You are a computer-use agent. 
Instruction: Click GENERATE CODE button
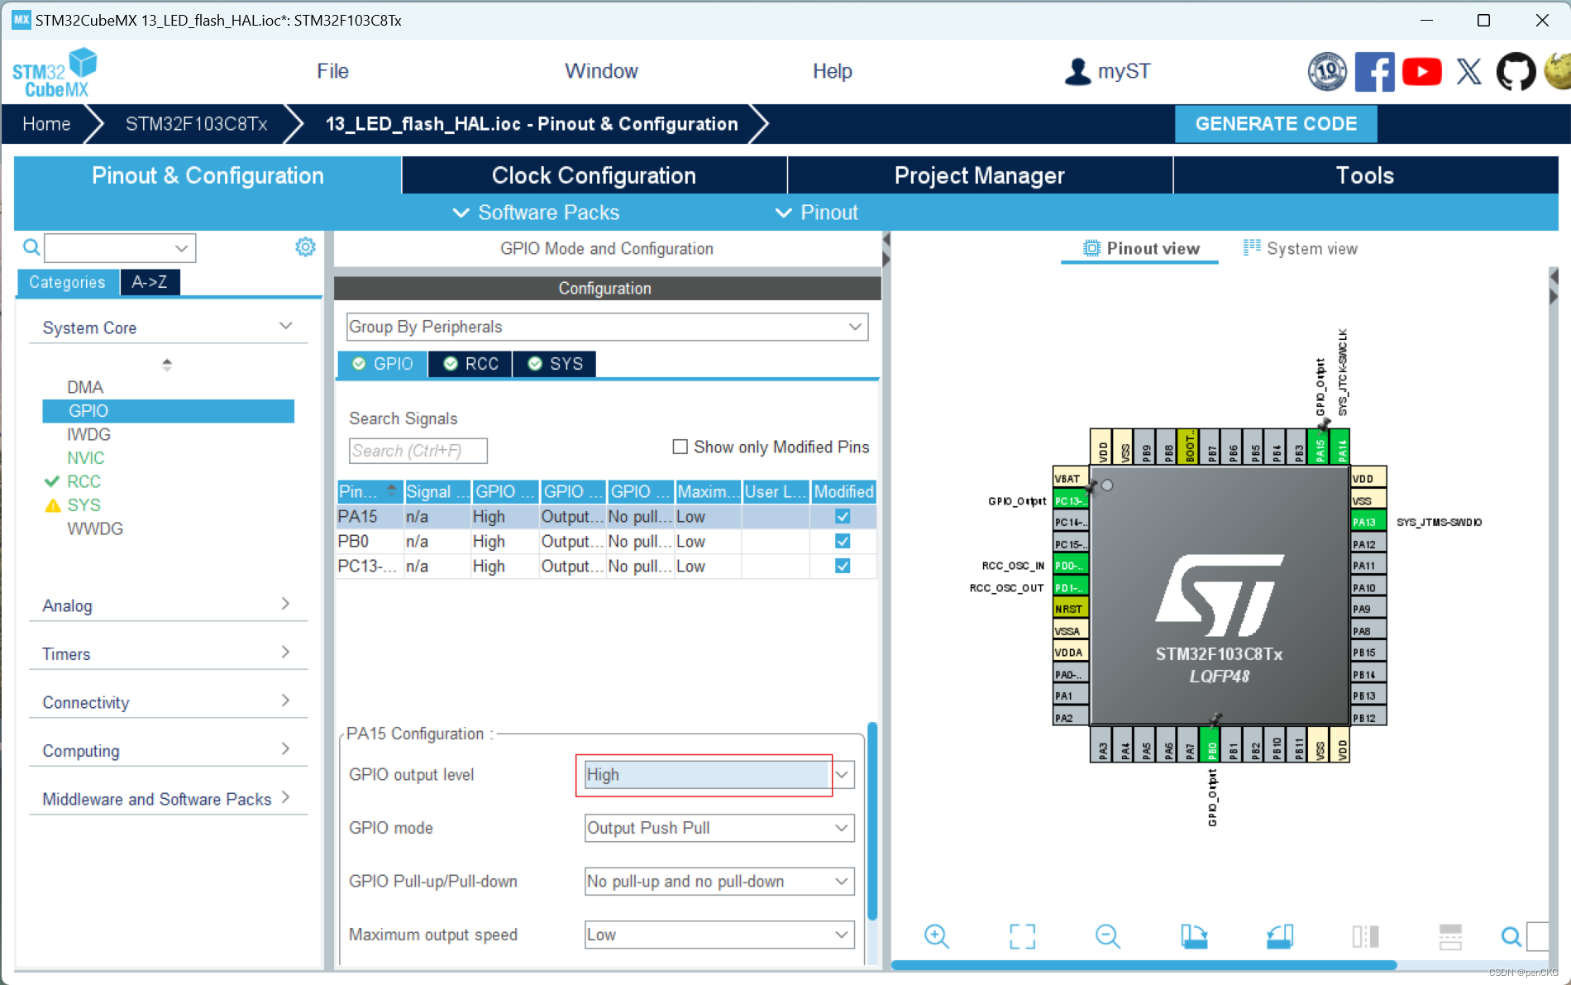tap(1276, 124)
